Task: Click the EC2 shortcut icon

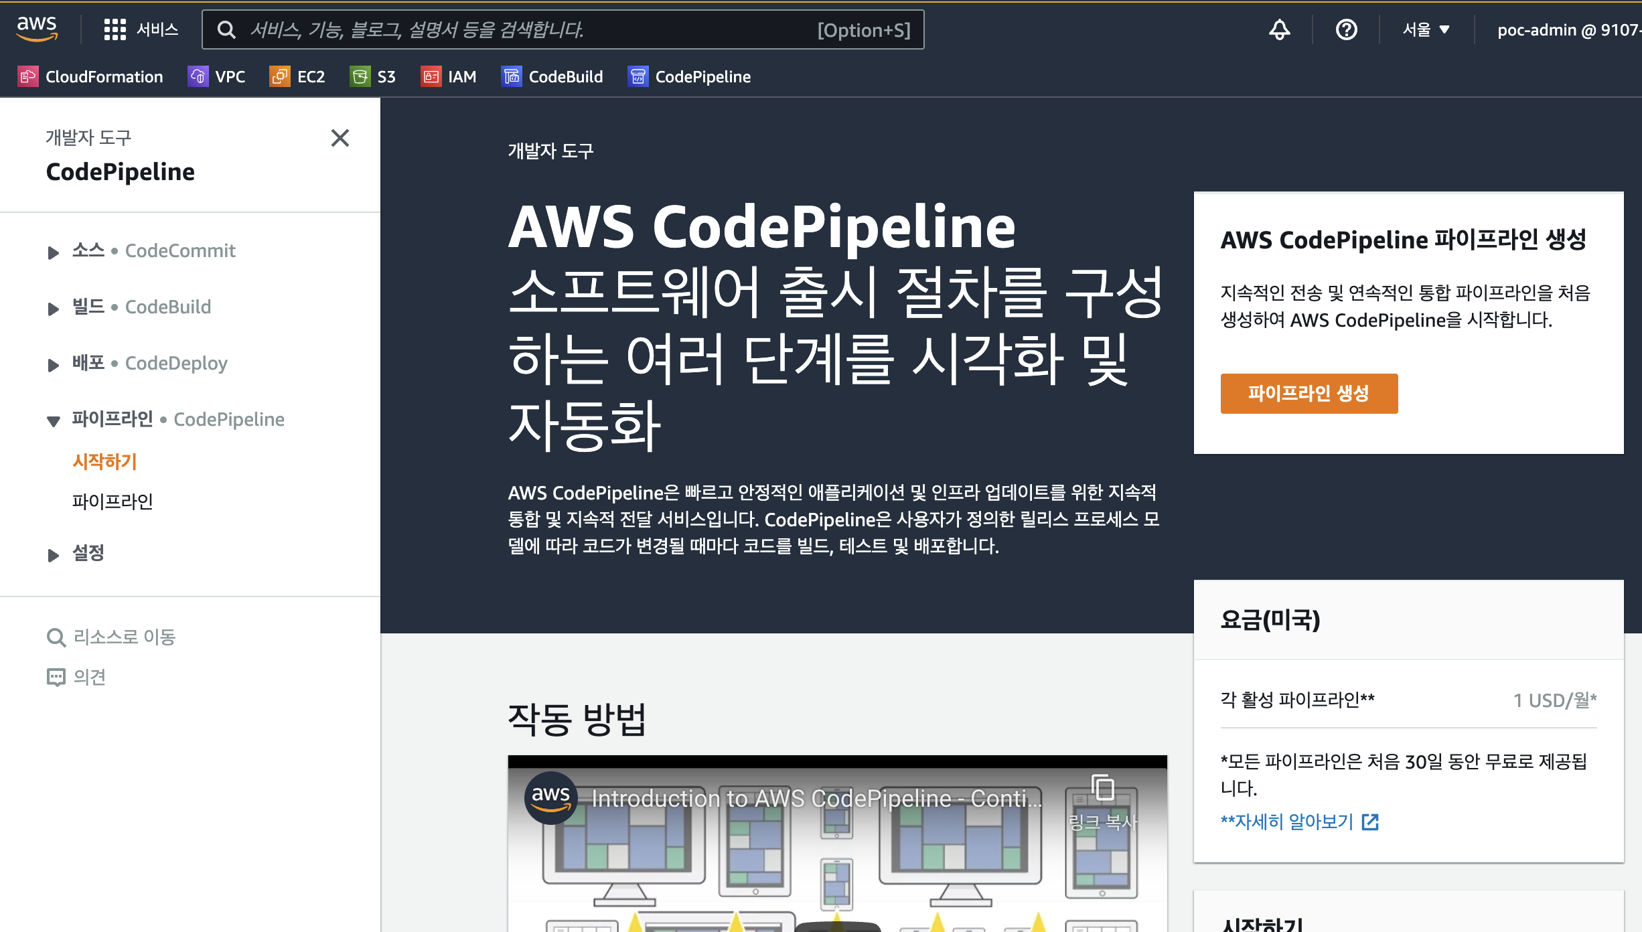Action: point(279,76)
